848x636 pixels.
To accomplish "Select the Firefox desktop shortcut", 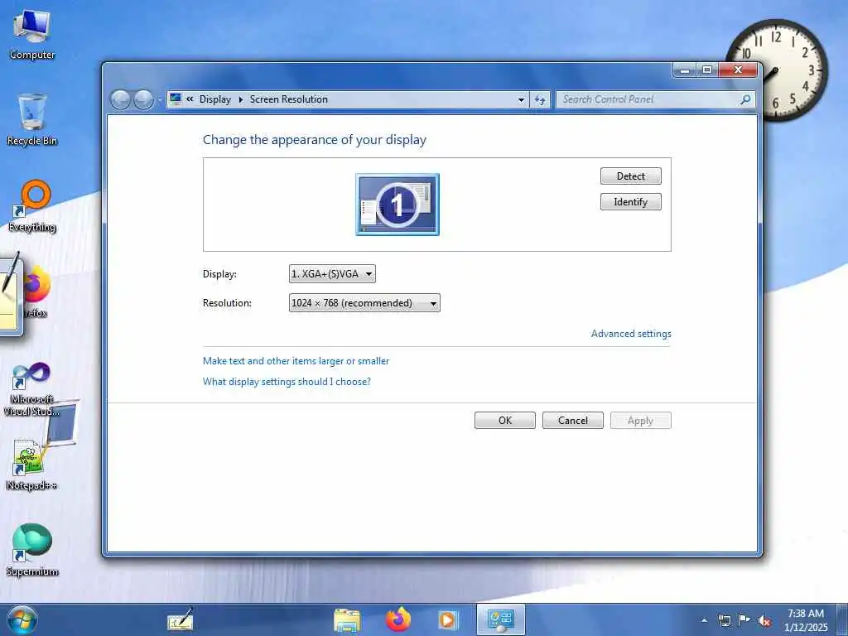I will 36,292.
